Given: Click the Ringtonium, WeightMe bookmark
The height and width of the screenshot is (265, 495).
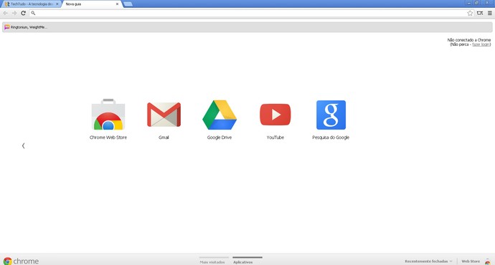Looking at the screenshot, I should tap(26, 27).
